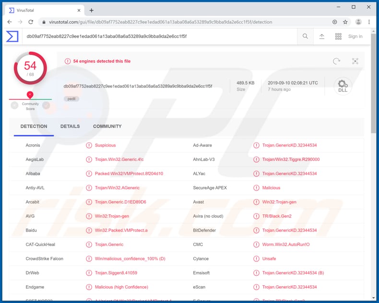Click community score downvote icon
Screen dimensions: 379x303
tap(14, 105)
